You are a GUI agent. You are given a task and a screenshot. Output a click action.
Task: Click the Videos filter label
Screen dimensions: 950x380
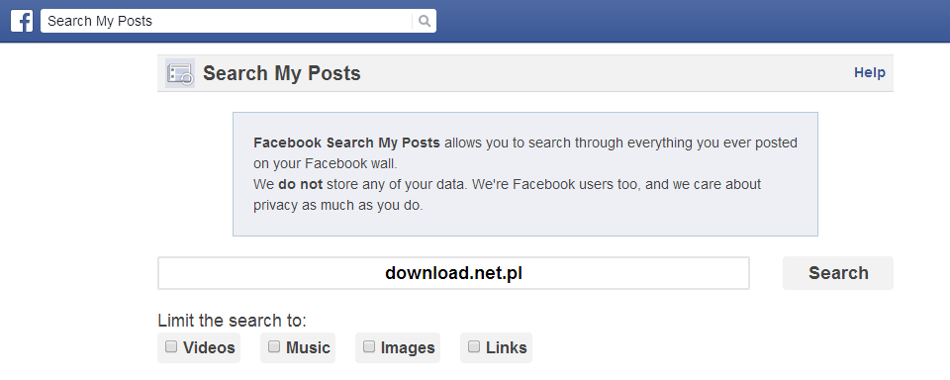(209, 348)
